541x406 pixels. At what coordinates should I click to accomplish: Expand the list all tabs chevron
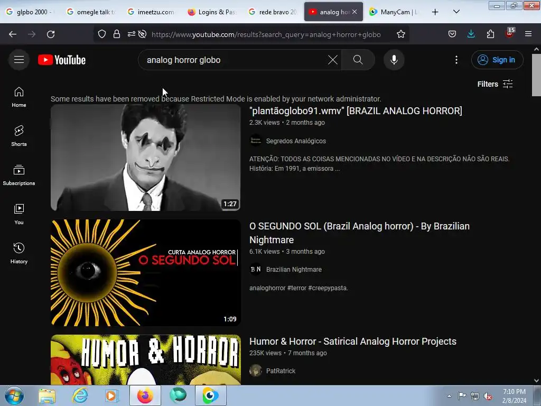[x=456, y=12]
